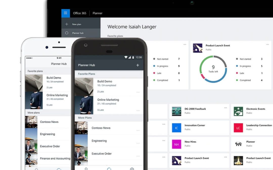Image resolution: width=273 pixels, height=170 pixels.
Task: Tap Build Demo title on the Android phone
Action: 105,81
